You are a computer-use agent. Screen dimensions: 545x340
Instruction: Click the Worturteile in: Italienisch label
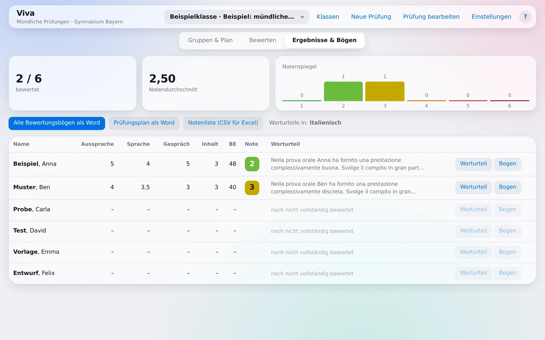[305, 123]
